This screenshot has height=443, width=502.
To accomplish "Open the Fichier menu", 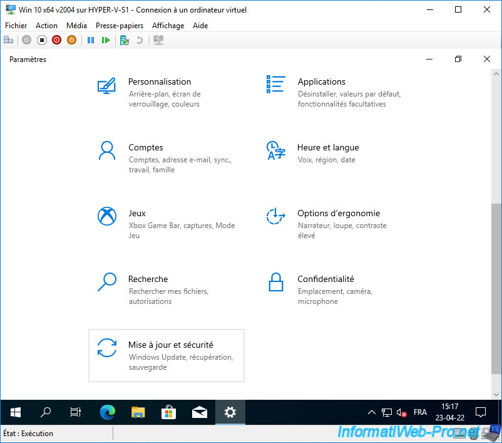I will click(x=16, y=26).
